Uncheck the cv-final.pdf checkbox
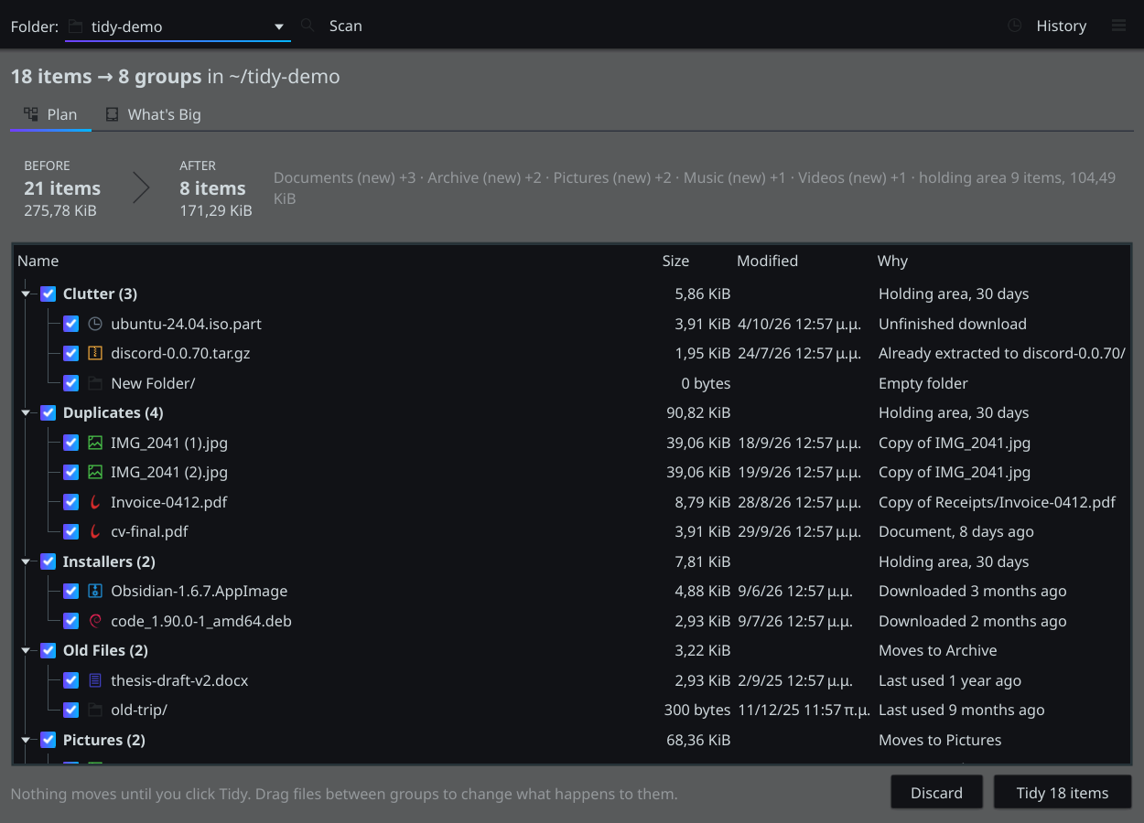 coord(71,531)
